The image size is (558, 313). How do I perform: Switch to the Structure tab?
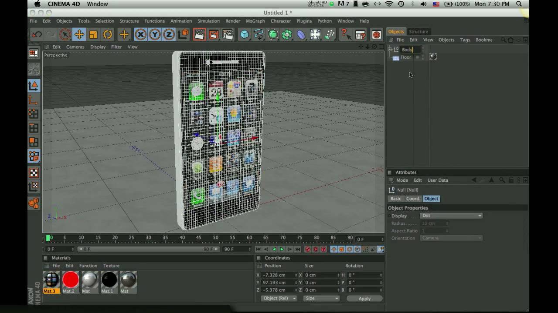(418, 31)
